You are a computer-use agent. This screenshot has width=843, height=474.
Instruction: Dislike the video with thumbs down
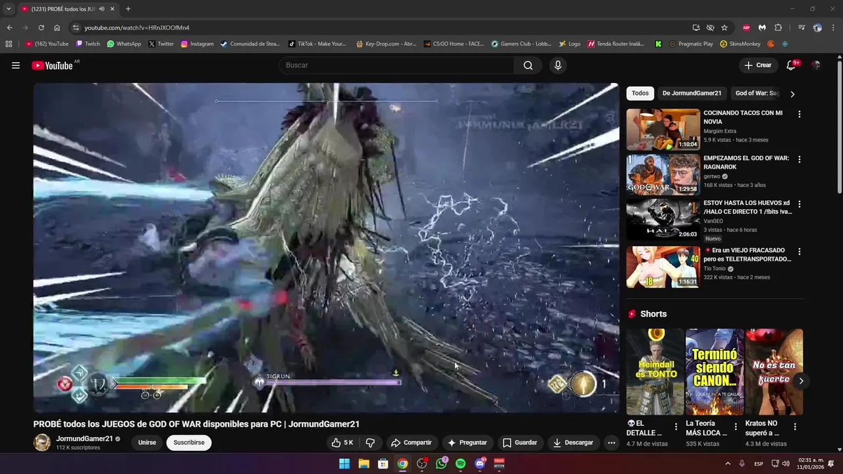pyautogui.click(x=370, y=442)
